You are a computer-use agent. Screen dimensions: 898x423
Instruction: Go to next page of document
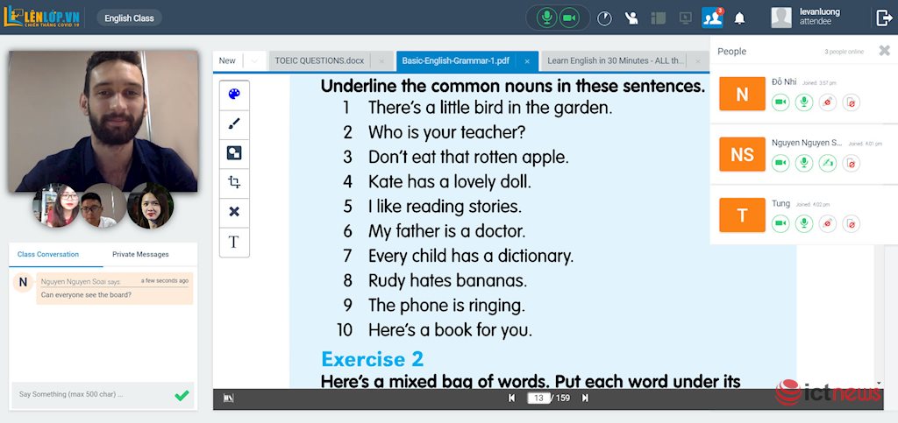point(585,398)
